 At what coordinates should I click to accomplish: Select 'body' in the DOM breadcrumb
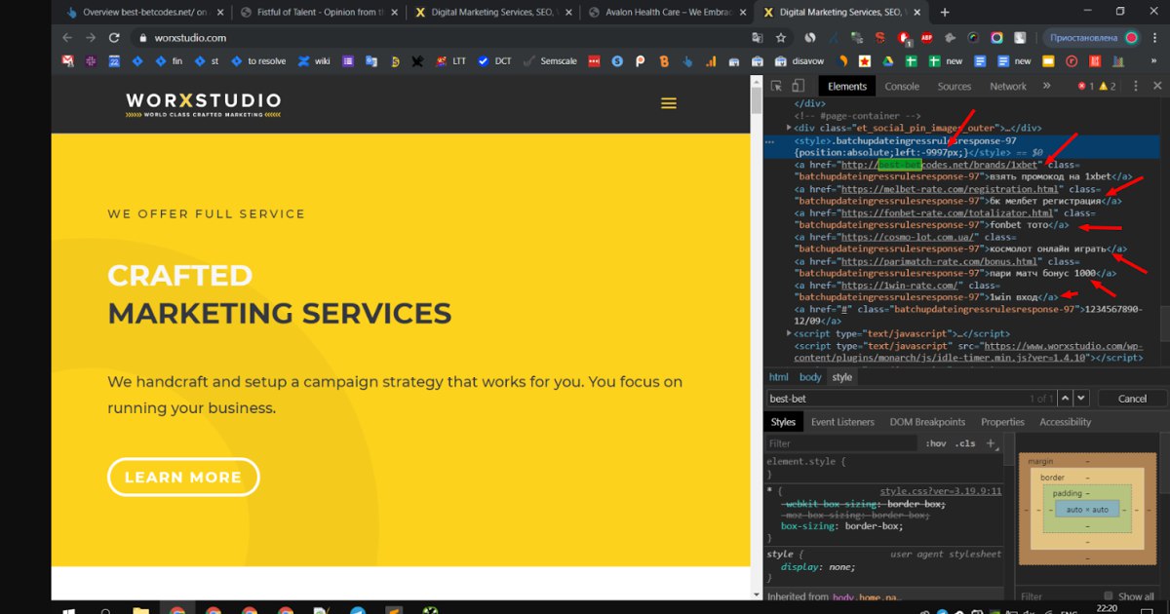[810, 377]
